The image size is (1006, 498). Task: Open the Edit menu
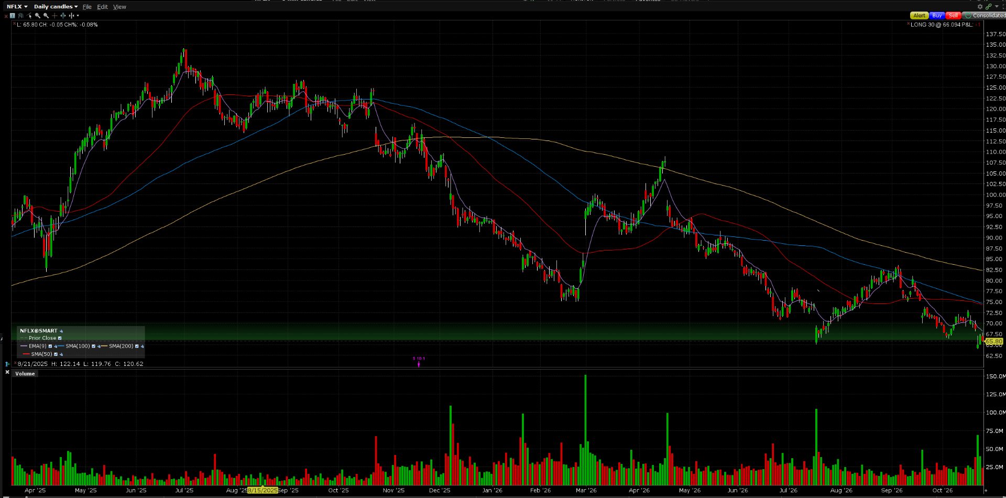coord(102,7)
